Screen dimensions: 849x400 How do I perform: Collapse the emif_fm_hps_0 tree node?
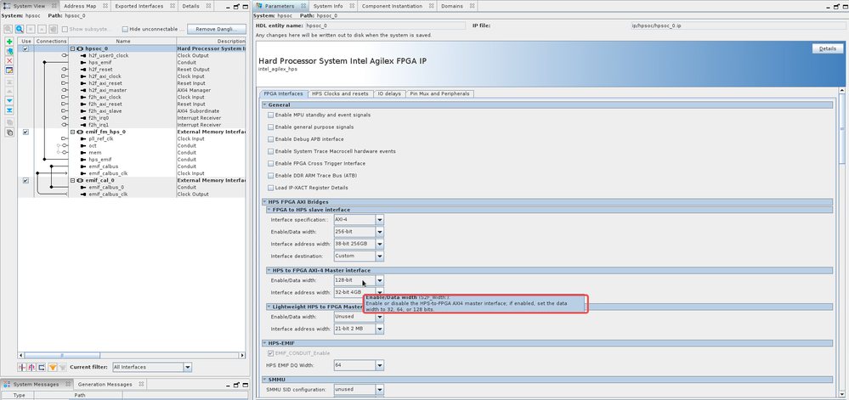[72, 132]
